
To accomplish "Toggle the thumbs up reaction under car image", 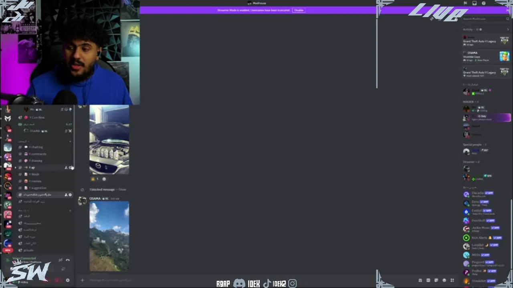I will pyautogui.click(x=95, y=179).
